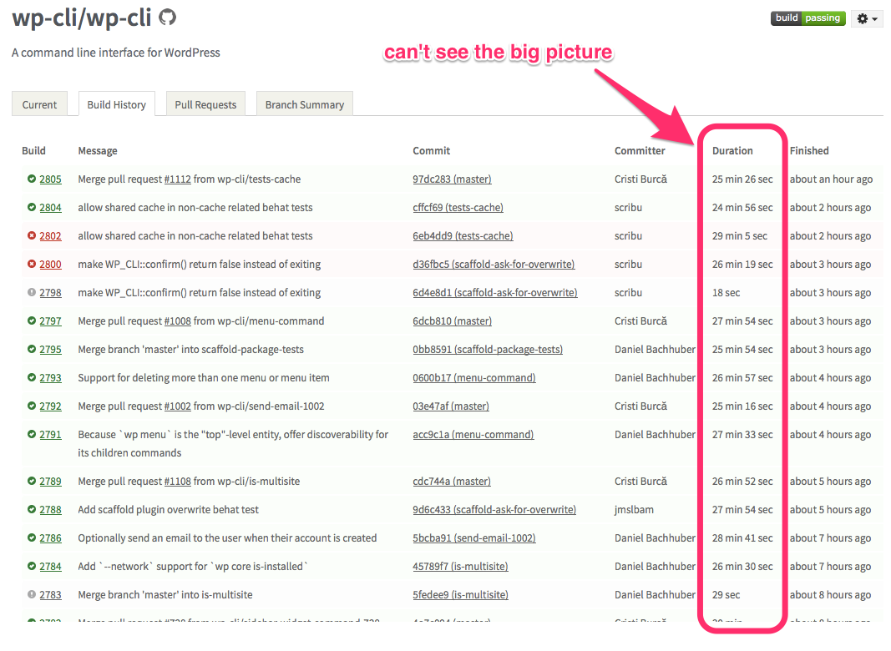
Task: Click the 'about an hour ago' cell
Action: 832,179
